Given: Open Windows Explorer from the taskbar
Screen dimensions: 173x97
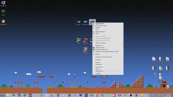Looking at the screenshot, I should (x=8, y=95).
